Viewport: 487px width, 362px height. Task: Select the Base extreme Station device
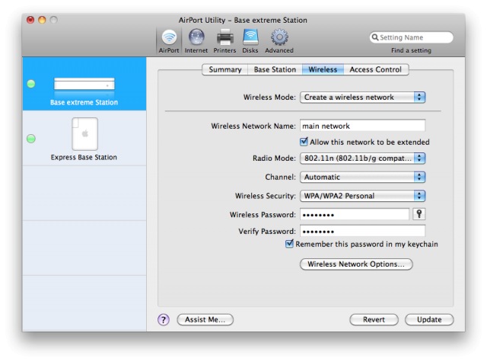pos(84,84)
